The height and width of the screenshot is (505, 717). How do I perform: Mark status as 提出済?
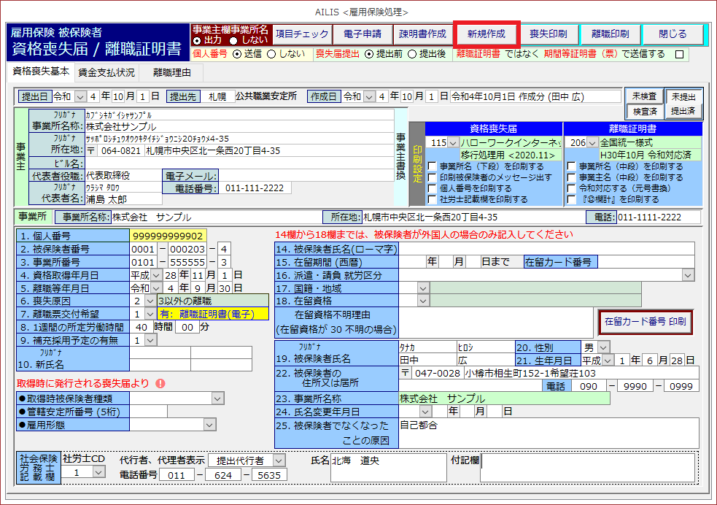click(686, 111)
